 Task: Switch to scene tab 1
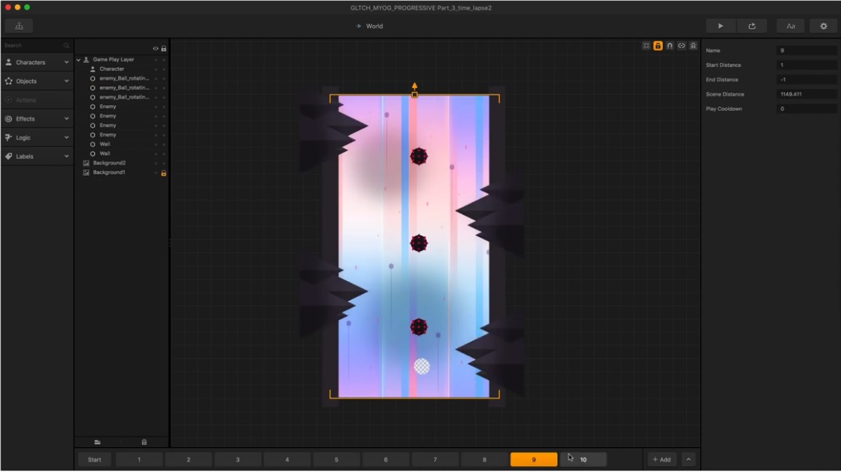pos(139,460)
